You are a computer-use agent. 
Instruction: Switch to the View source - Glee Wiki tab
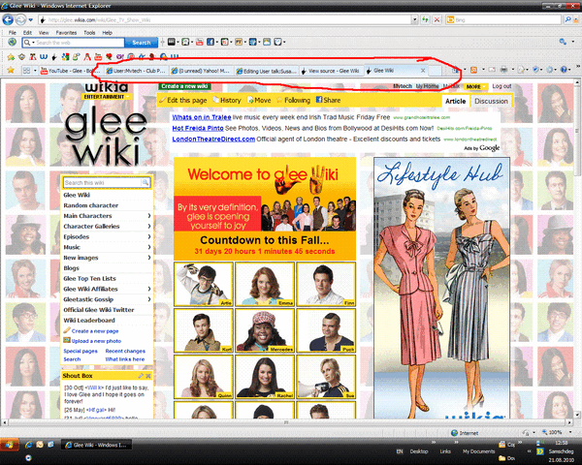pyautogui.click(x=330, y=71)
